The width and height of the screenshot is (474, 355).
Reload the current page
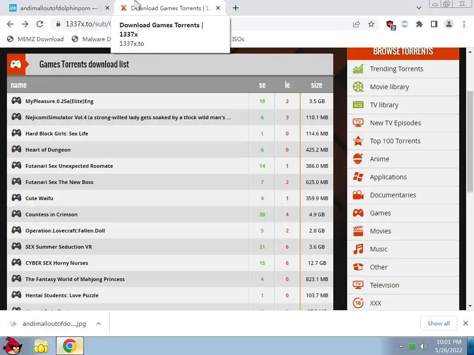[x=40, y=24]
